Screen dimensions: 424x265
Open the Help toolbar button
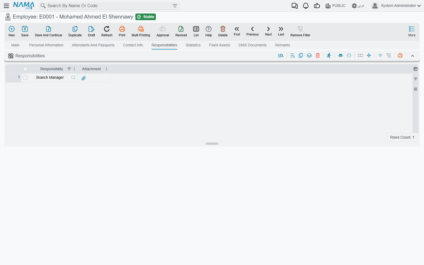tap(209, 31)
